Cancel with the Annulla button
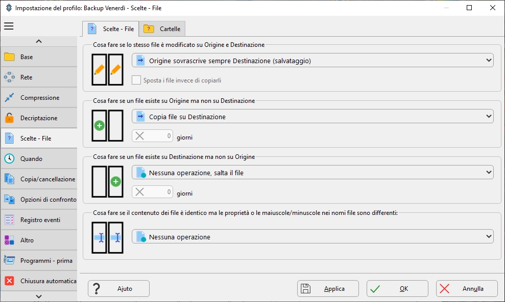 (x=467, y=289)
